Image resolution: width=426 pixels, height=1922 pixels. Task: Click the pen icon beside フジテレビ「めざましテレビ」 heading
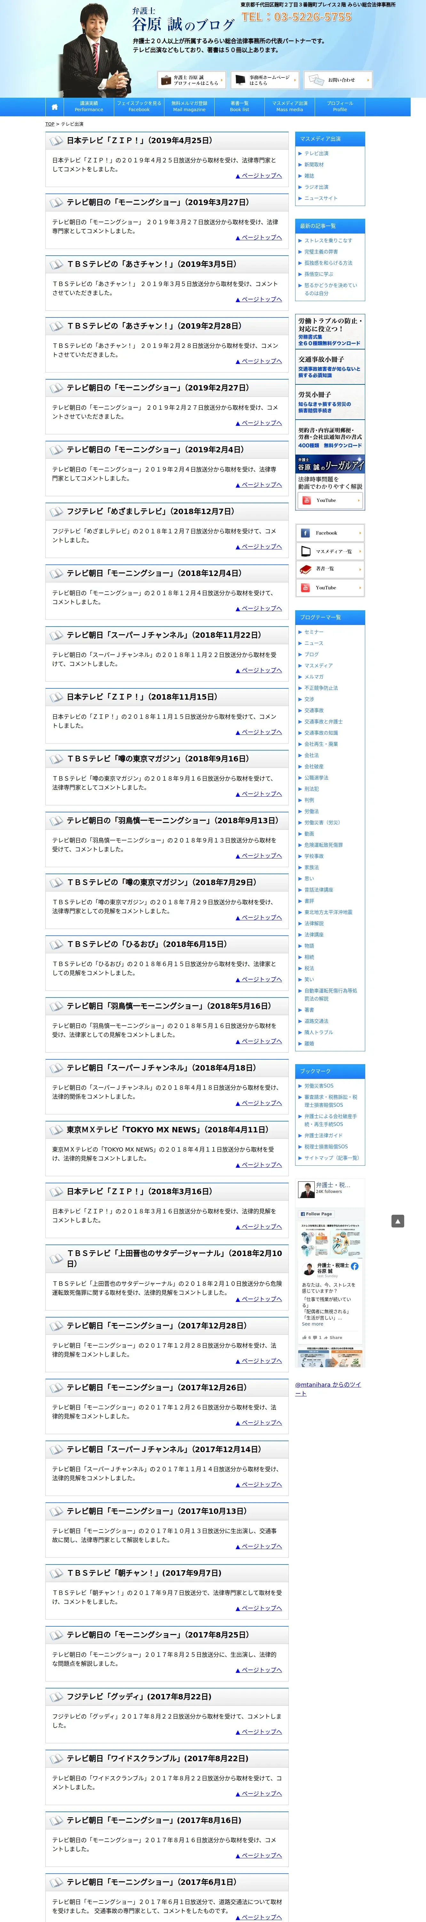click(56, 512)
